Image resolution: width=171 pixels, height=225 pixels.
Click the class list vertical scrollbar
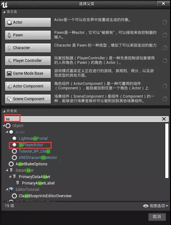pyautogui.click(x=167, y=151)
